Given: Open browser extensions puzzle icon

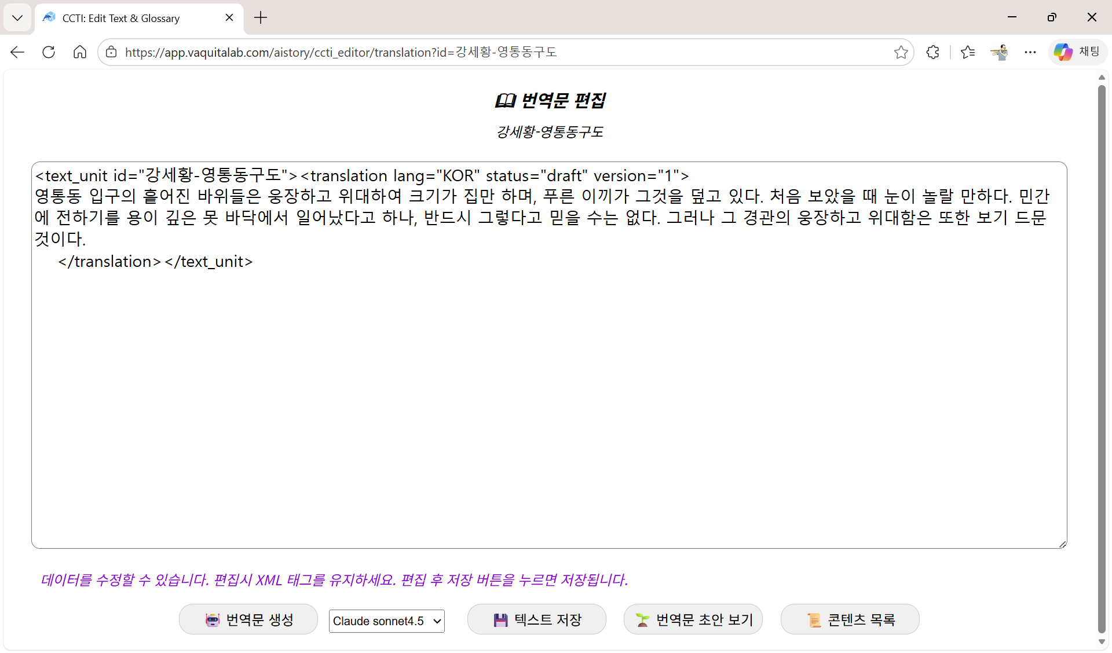Looking at the screenshot, I should point(932,52).
